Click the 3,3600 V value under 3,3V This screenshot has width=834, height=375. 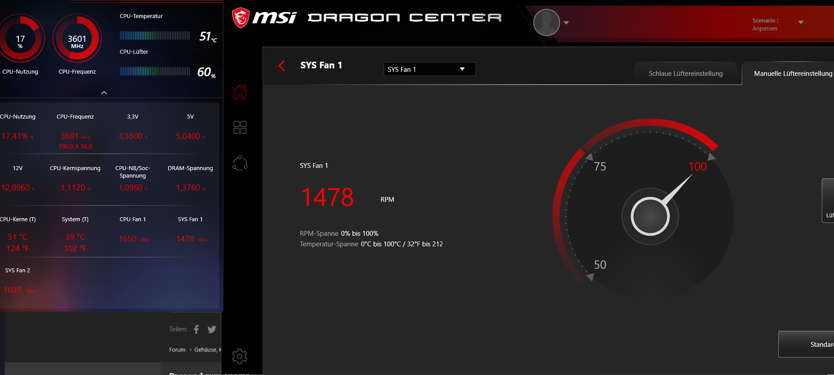click(133, 136)
